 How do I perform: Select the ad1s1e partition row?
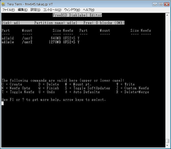40,42
